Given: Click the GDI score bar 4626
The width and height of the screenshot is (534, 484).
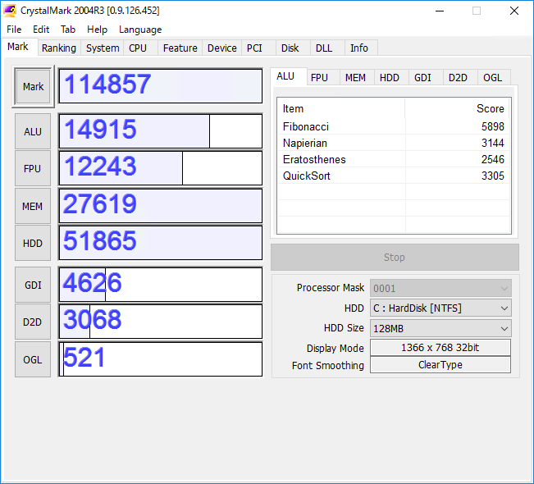Looking at the screenshot, I should (x=161, y=285).
